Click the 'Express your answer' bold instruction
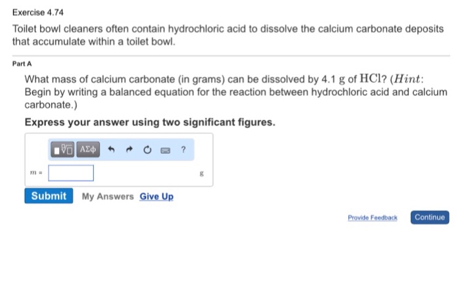 pyautogui.click(x=150, y=122)
